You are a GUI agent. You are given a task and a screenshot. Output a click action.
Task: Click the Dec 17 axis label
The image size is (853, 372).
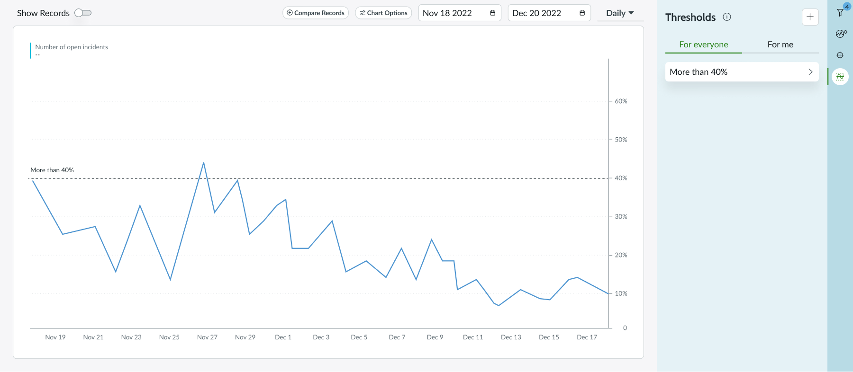pyautogui.click(x=587, y=337)
